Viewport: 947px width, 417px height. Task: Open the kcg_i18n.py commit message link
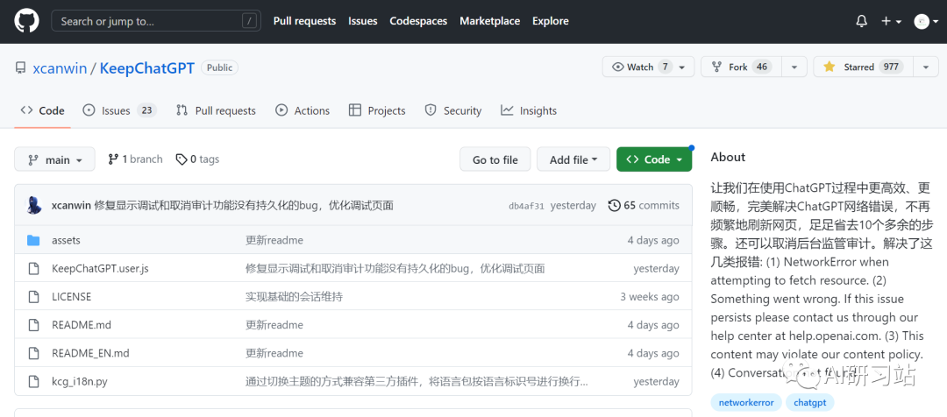pyautogui.click(x=417, y=381)
